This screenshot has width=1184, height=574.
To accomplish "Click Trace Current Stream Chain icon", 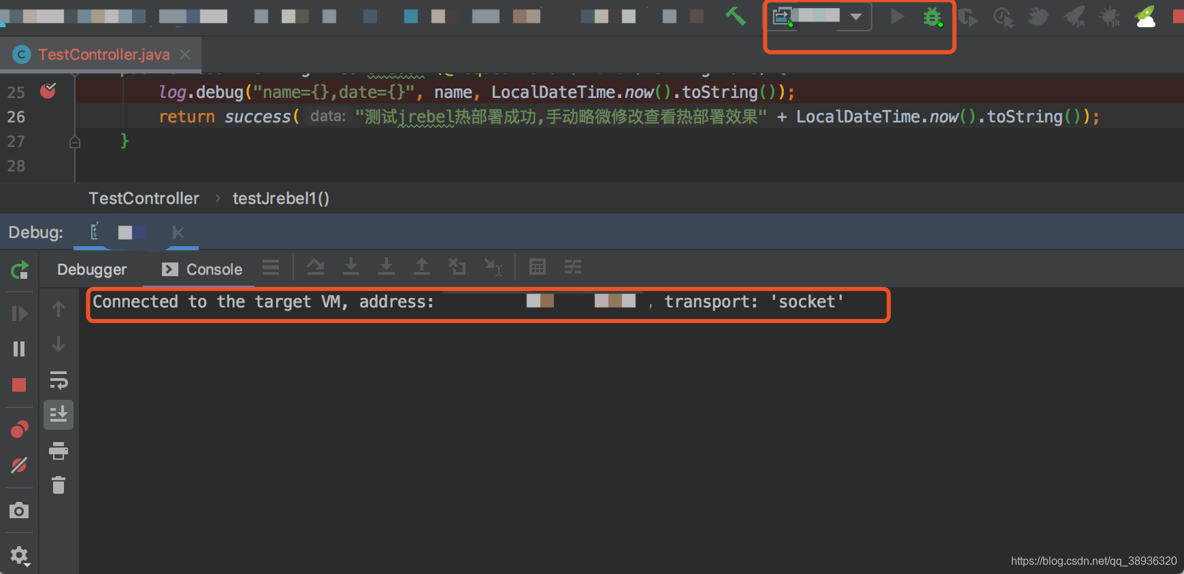I will [573, 267].
